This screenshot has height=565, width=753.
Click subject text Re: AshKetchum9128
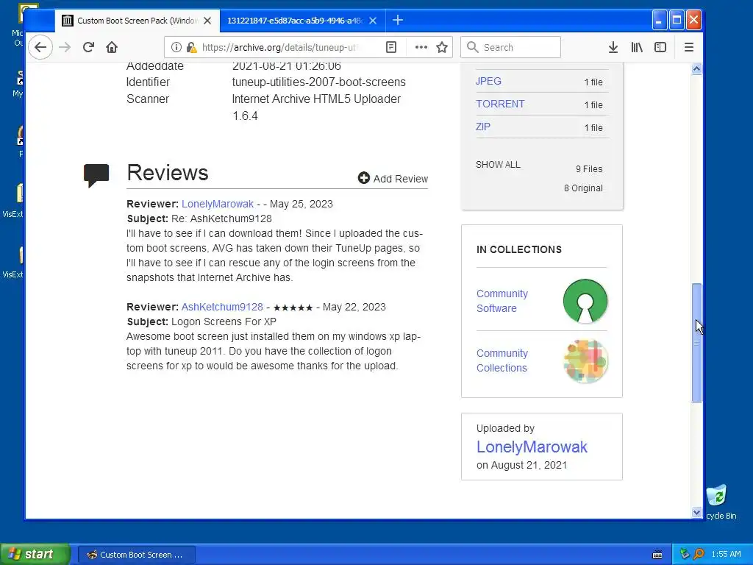221,218
